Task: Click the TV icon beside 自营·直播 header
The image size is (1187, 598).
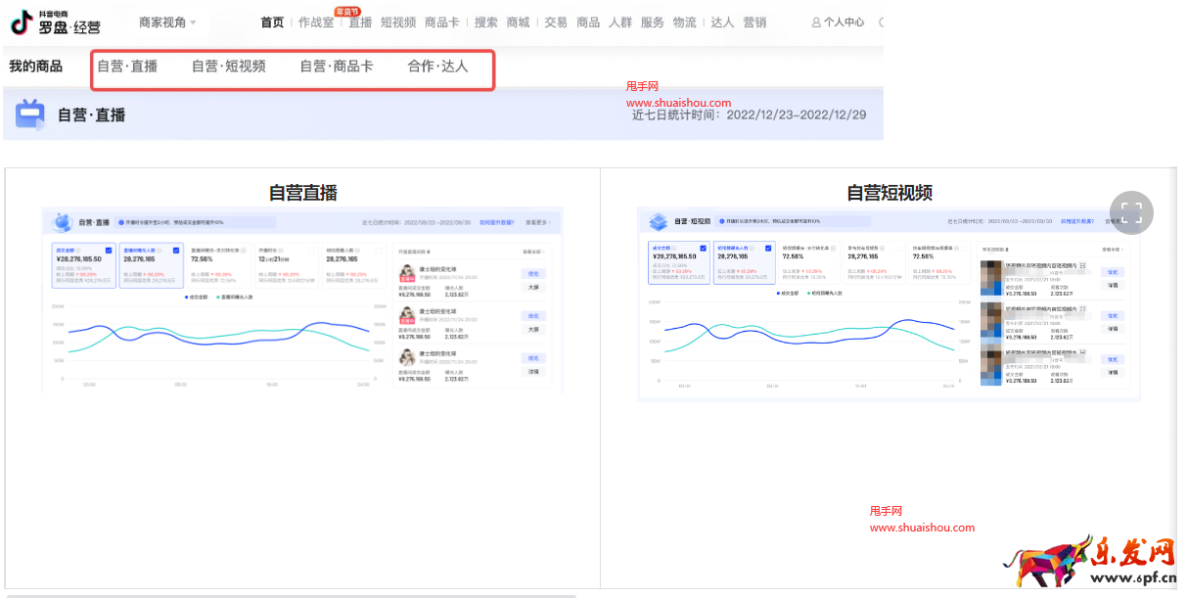Action: tap(30, 114)
